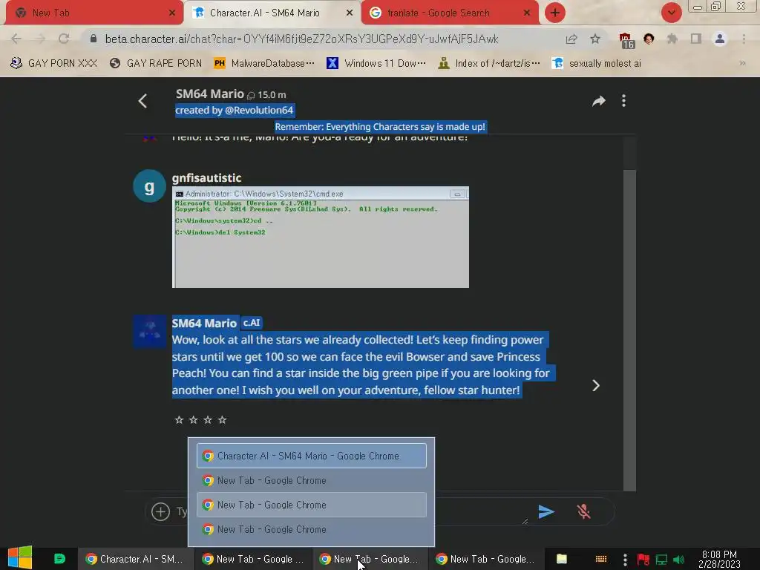Image resolution: width=760 pixels, height=570 pixels.
Task: Open the Chrome profile icon
Action: click(x=720, y=39)
